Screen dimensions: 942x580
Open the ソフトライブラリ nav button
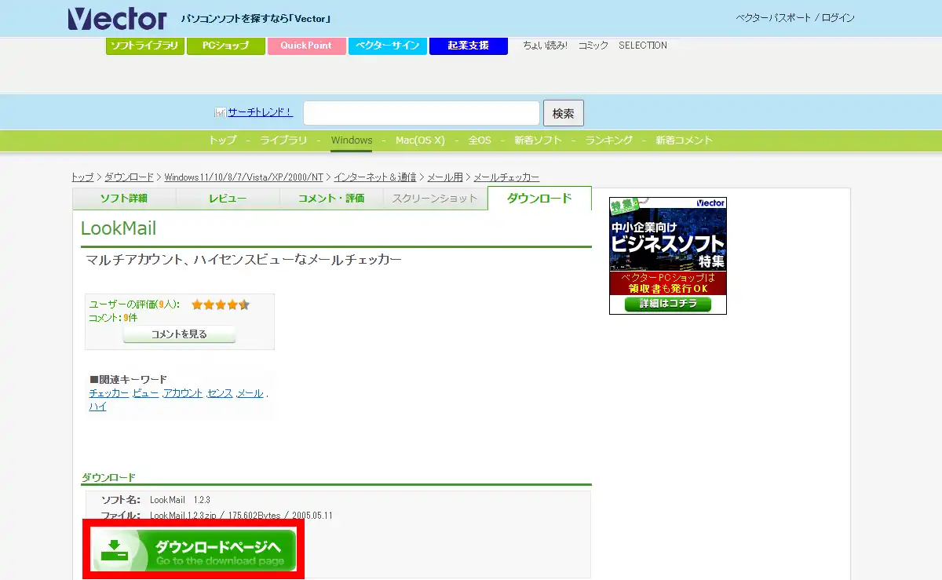[145, 46]
